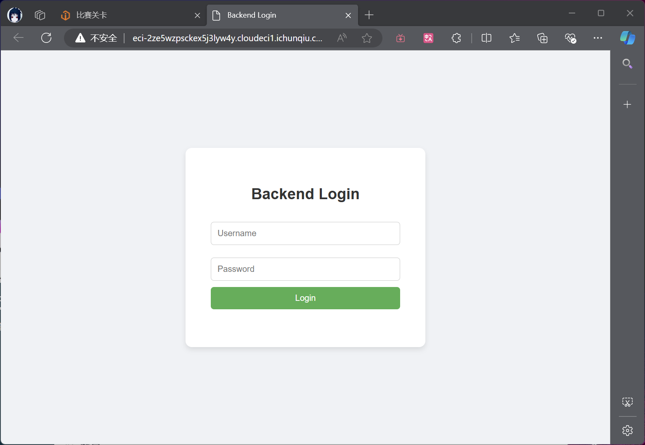Close the 比赛关卡 tab
The width and height of the screenshot is (645, 445).
197,16
